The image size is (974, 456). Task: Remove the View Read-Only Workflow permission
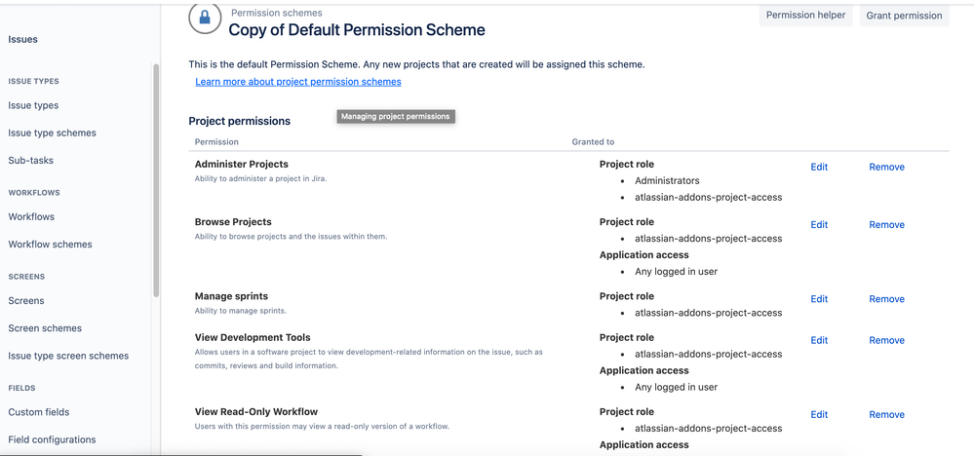[886, 414]
